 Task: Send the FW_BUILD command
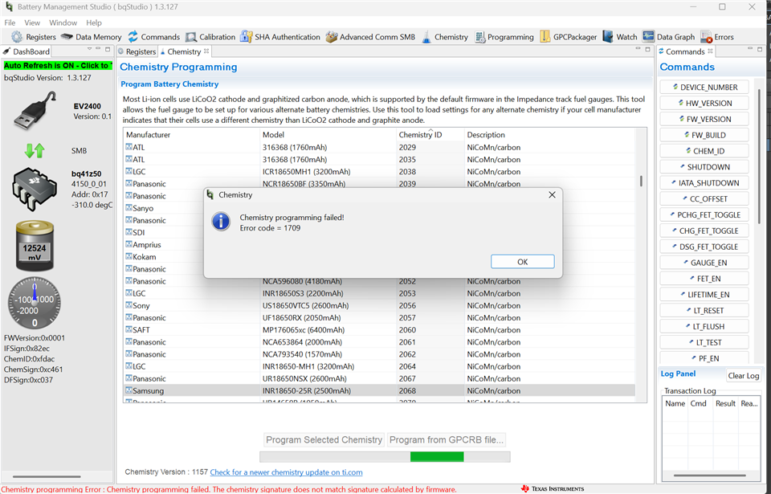point(704,135)
